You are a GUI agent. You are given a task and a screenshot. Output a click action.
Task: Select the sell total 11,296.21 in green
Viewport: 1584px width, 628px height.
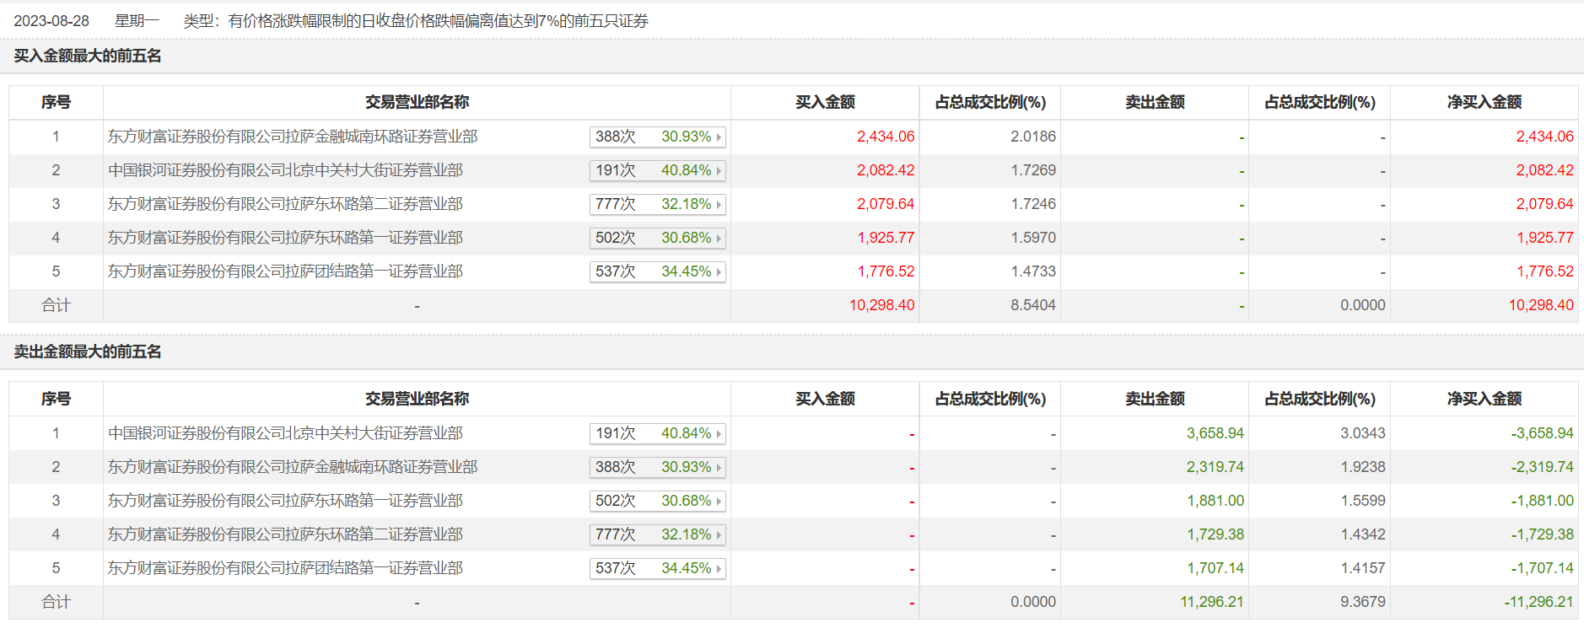click(x=1212, y=602)
